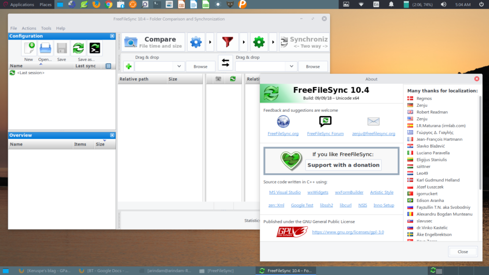Open the Actions menu
Viewport: 489px width, 275px height.
(29, 28)
